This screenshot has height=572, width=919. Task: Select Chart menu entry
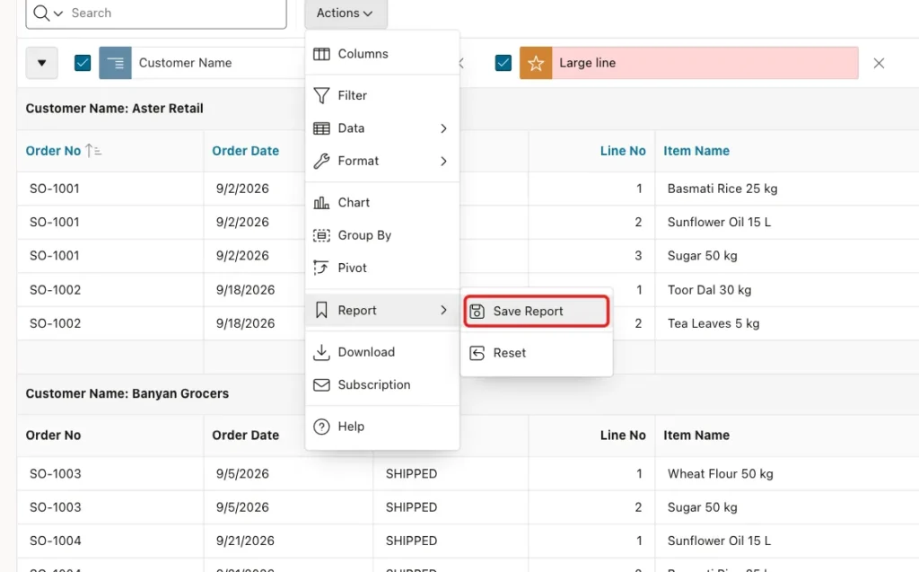(x=382, y=202)
